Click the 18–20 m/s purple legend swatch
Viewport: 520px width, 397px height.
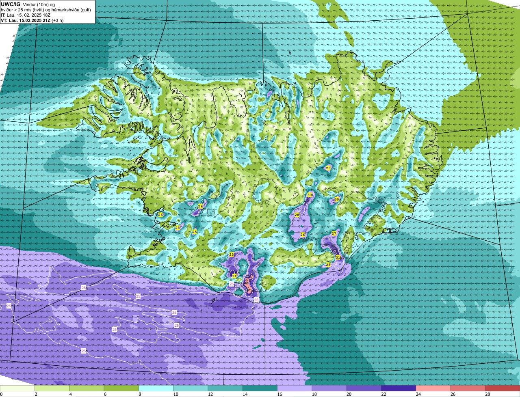tap(329, 388)
